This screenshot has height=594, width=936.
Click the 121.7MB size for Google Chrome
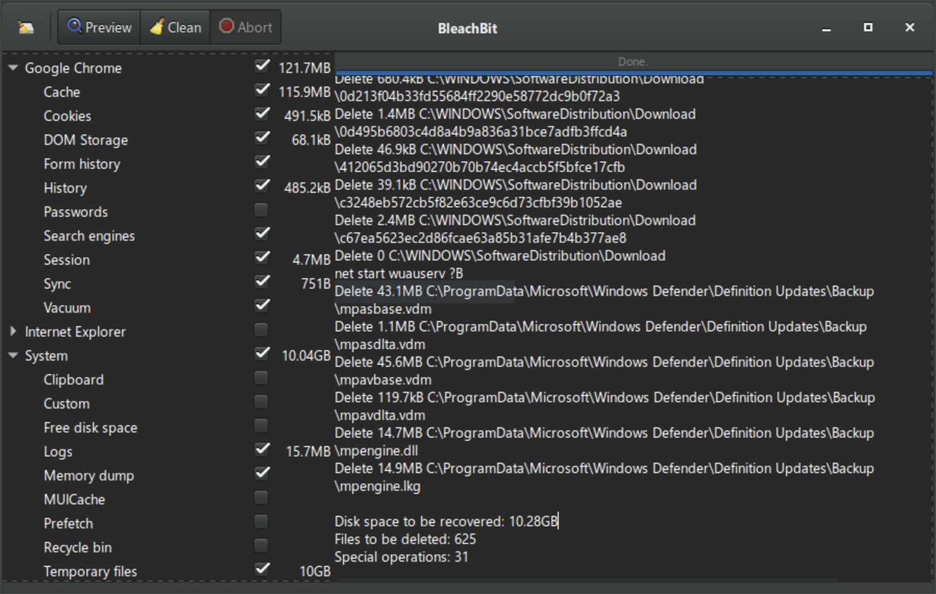pos(305,68)
